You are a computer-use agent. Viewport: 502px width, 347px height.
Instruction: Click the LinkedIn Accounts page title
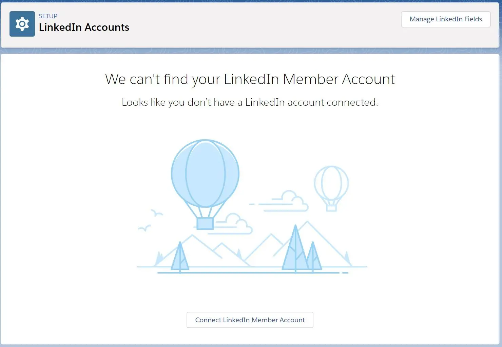point(84,27)
